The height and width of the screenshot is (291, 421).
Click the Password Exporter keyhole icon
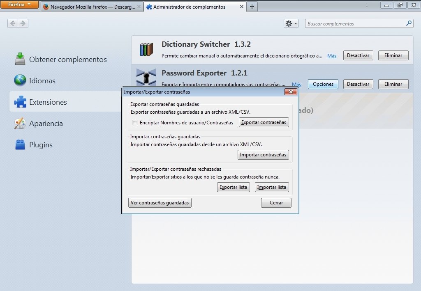click(x=146, y=77)
